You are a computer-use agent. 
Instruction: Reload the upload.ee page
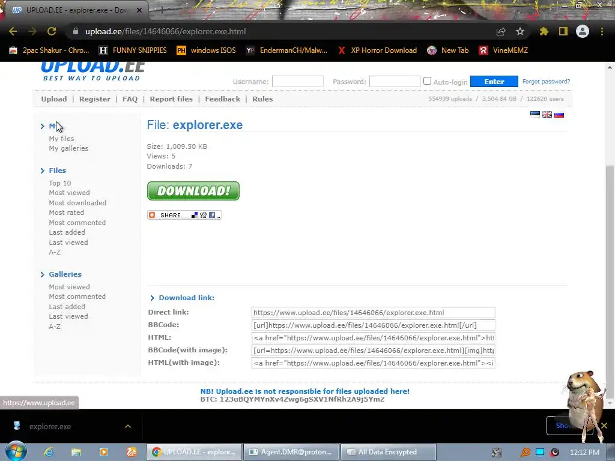click(52, 31)
